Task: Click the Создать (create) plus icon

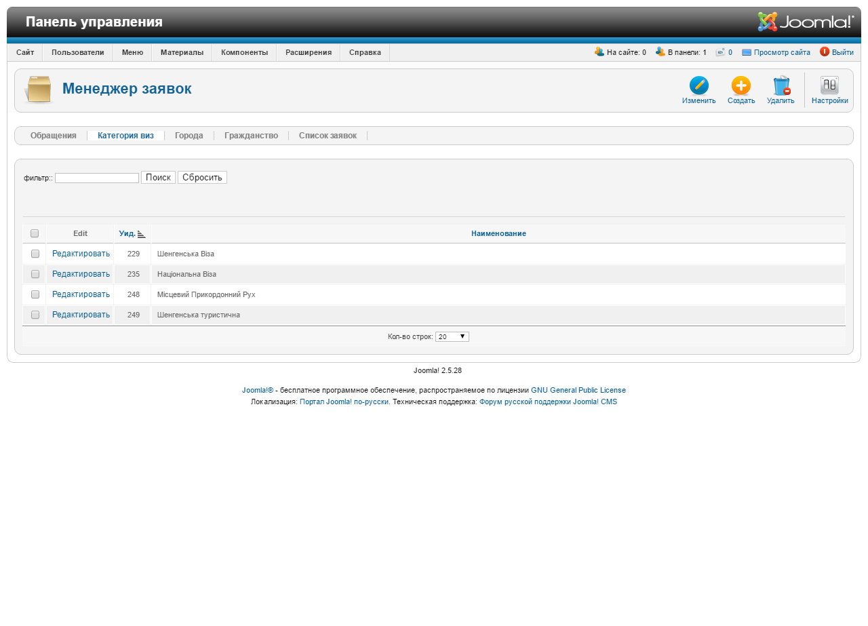Action: pyautogui.click(x=741, y=85)
